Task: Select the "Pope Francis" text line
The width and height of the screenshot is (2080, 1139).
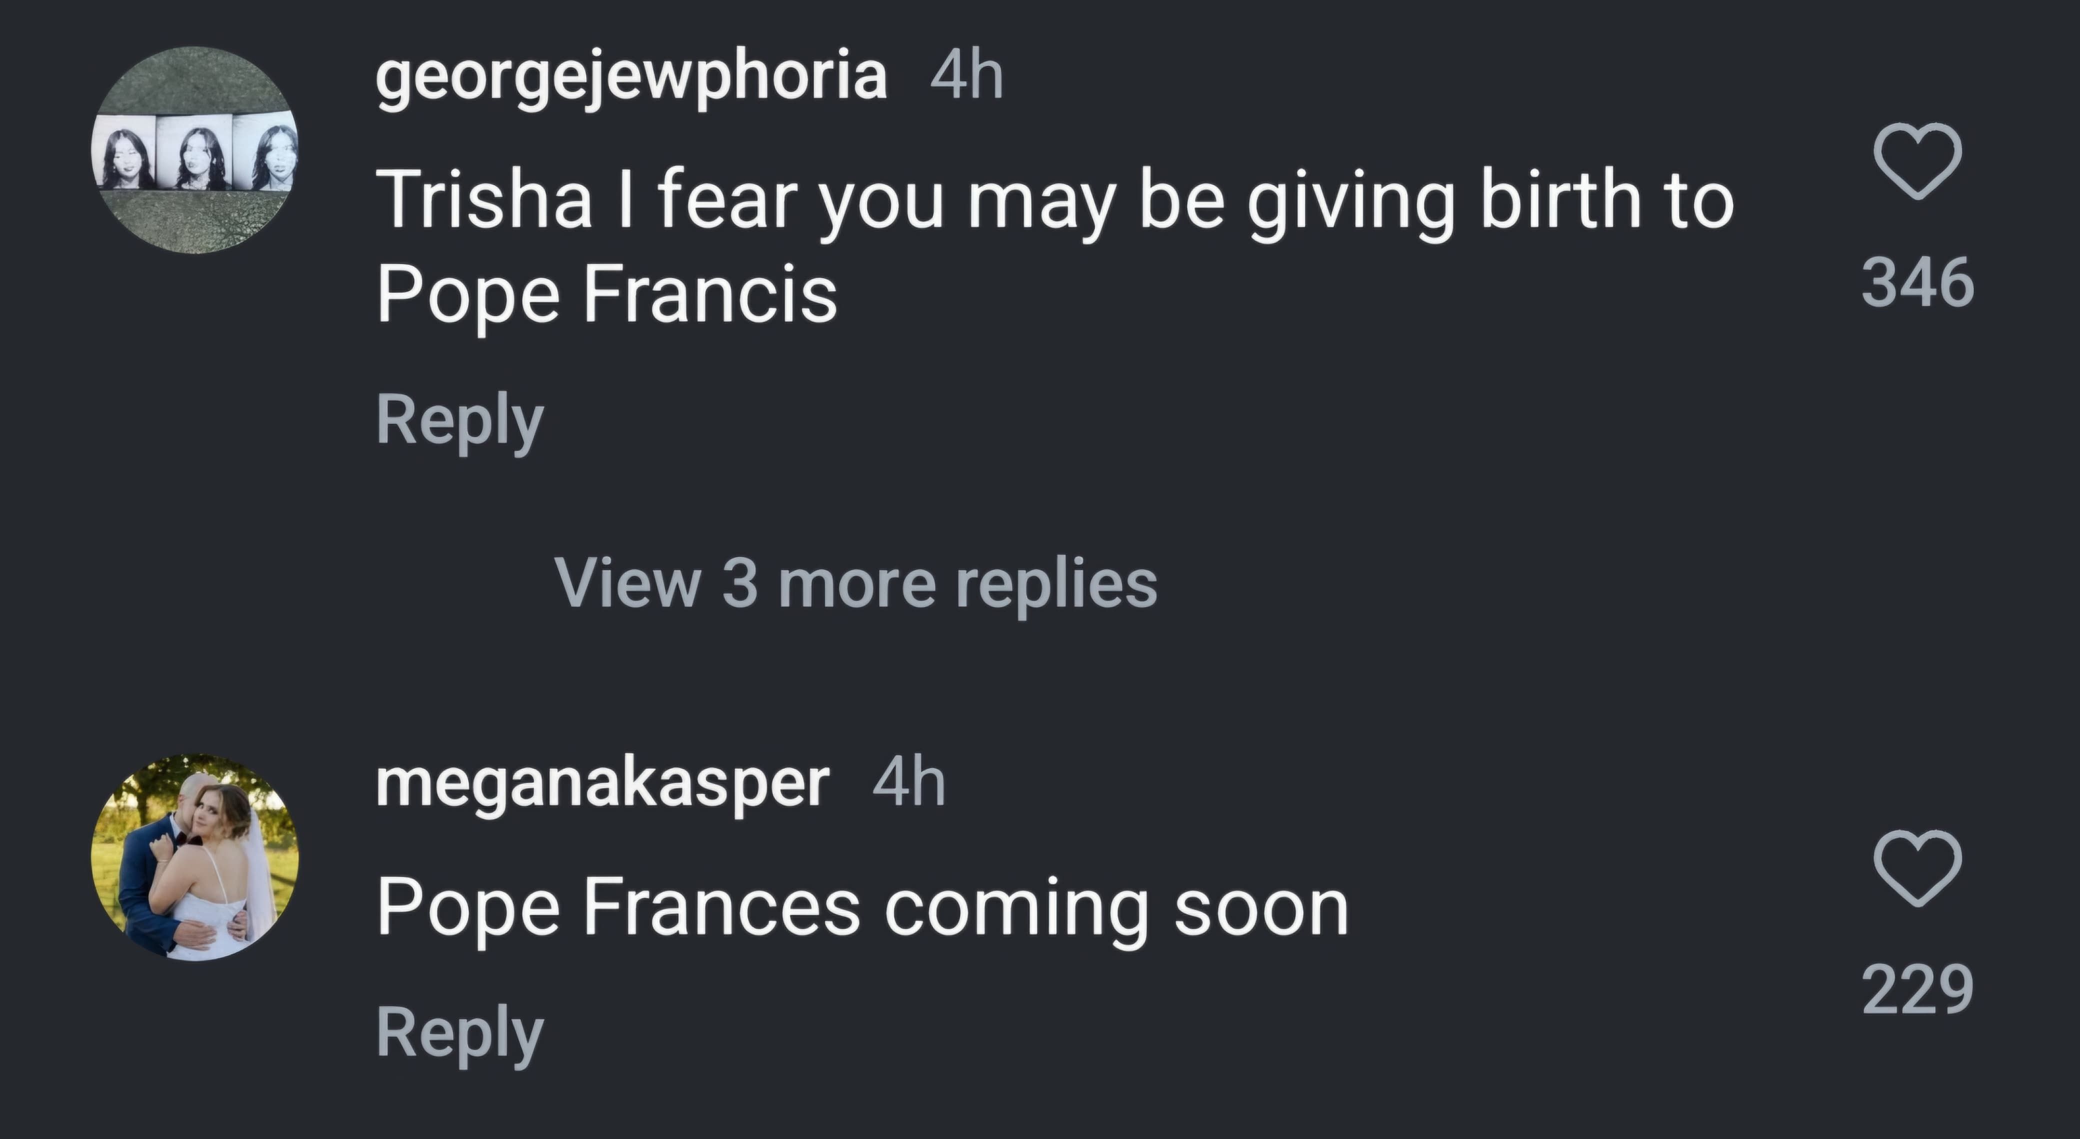Action: tap(606, 293)
